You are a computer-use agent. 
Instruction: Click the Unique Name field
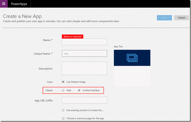[84, 53]
